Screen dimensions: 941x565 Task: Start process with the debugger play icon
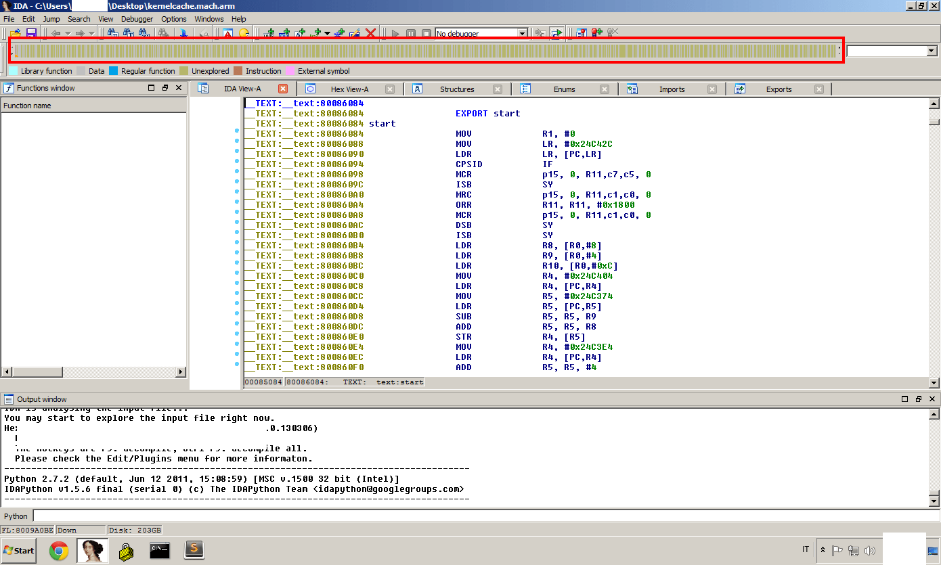tap(395, 33)
